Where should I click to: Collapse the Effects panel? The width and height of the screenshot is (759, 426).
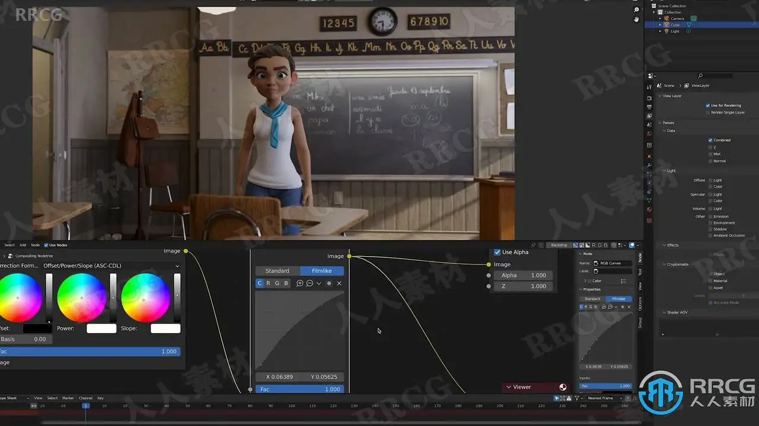(x=664, y=245)
